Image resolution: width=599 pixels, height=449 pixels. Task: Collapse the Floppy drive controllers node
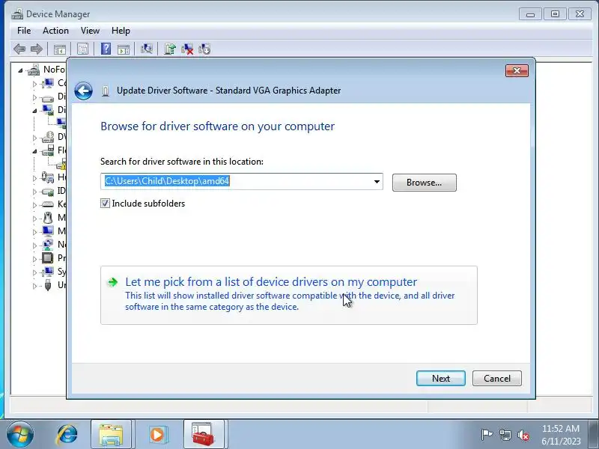coord(34,151)
